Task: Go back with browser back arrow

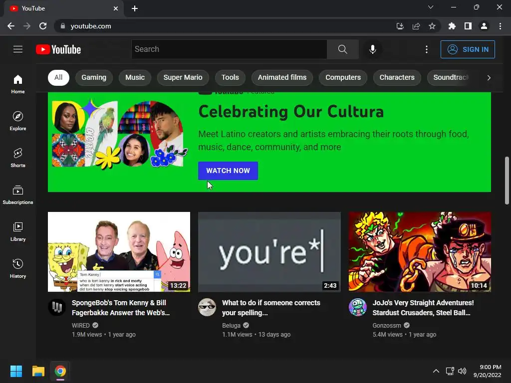Action: tap(11, 26)
